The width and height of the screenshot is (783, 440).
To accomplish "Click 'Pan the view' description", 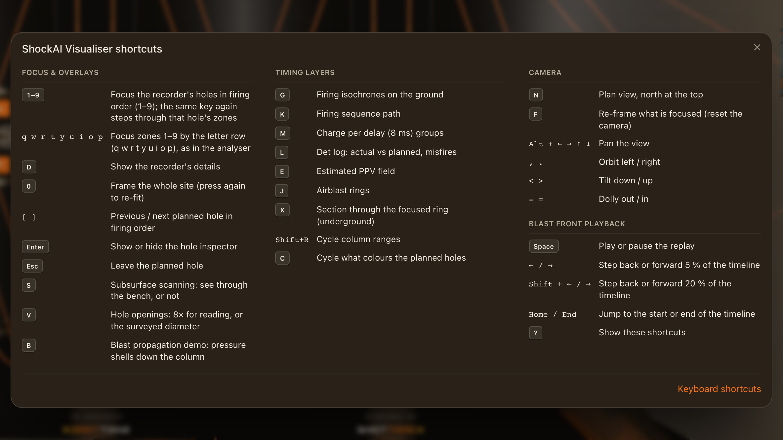I will tap(624, 143).
